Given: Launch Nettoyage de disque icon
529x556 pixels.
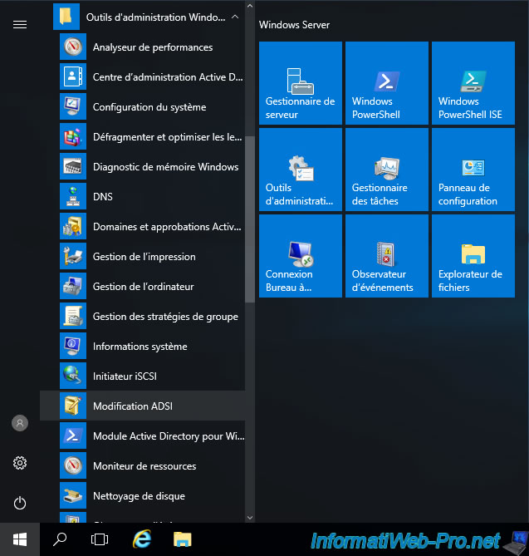Looking at the screenshot, I should pyautogui.click(x=73, y=495).
